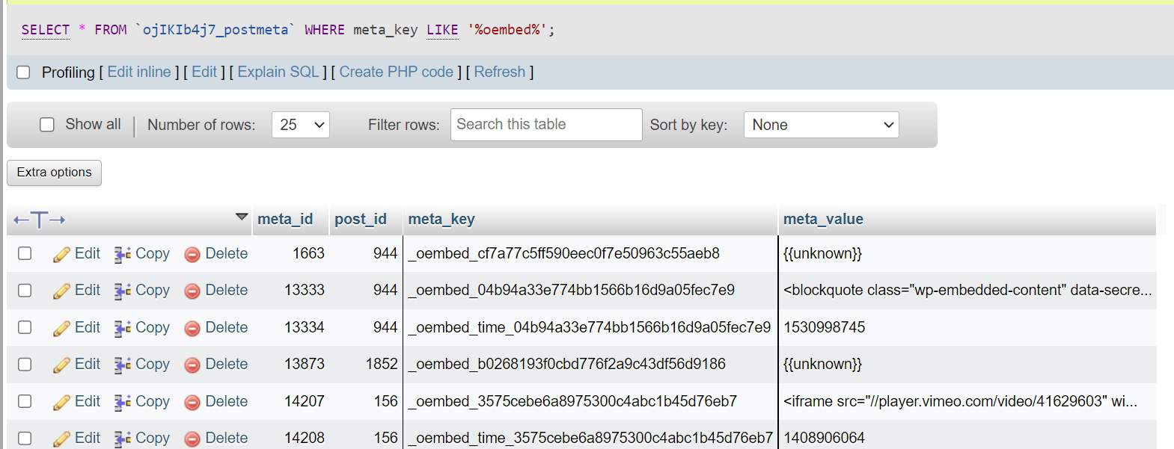The height and width of the screenshot is (449, 1174).
Task: Click the Delete icon for meta_id 14208
Action: [x=192, y=439]
